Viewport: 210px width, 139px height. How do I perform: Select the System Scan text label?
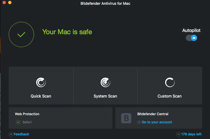(105, 96)
